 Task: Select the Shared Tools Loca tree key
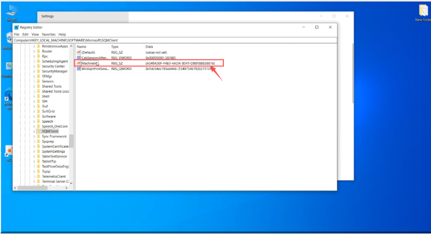55,91
